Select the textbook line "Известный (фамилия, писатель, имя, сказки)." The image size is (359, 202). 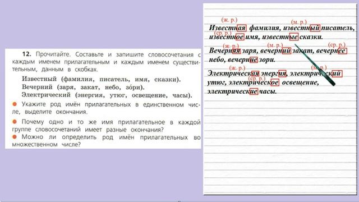[101, 79]
